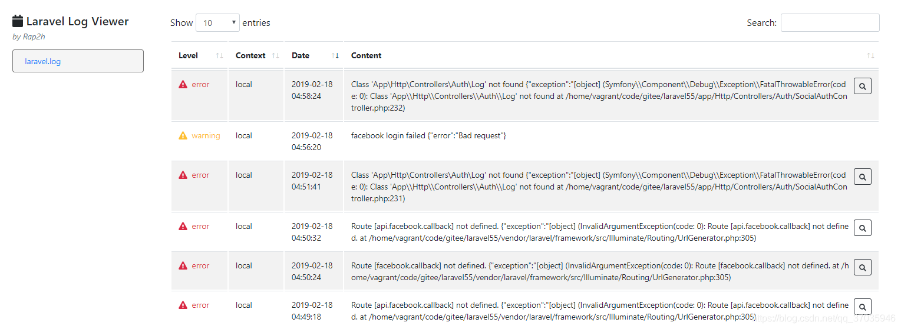Focus the Search input field

pos(830,22)
